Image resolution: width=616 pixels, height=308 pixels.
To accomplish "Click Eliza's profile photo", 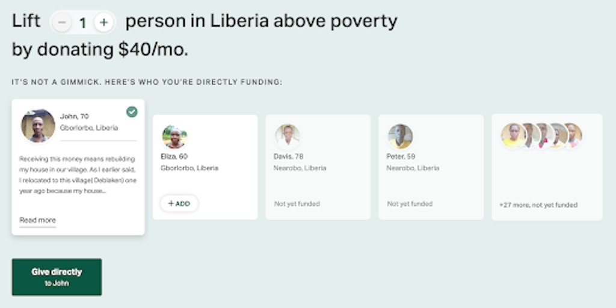I will pyautogui.click(x=174, y=137).
